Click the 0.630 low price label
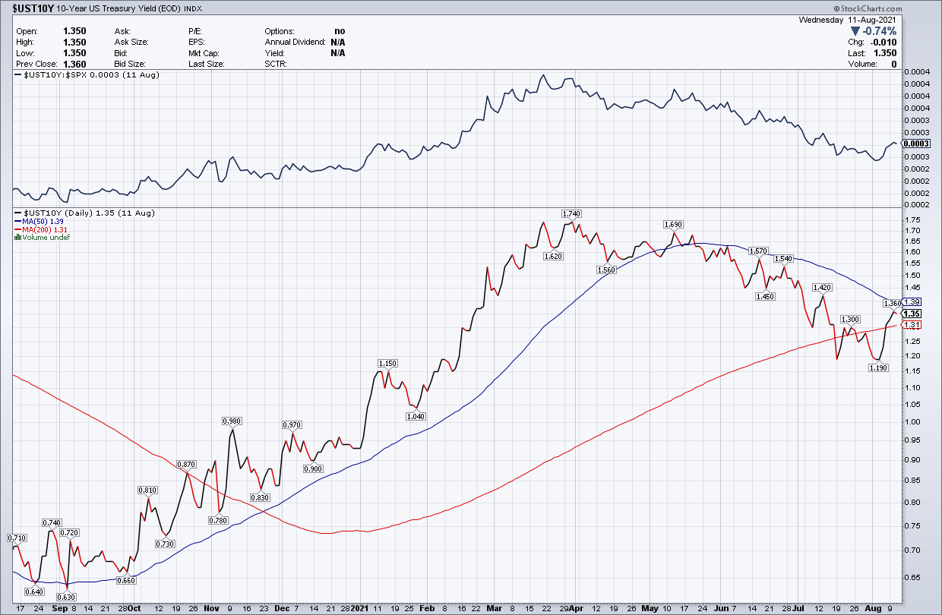This screenshot has width=942, height=615. 68,597
